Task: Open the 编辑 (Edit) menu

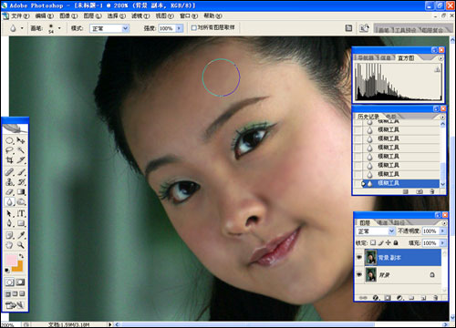Action: coord(45,15)
